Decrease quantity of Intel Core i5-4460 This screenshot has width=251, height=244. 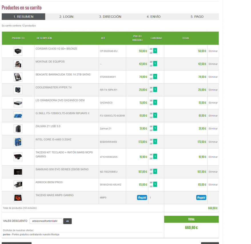pos(151,143)
